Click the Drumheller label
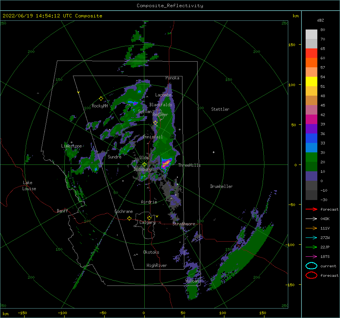This screenshot has width=340, height=318. [221, 186]
